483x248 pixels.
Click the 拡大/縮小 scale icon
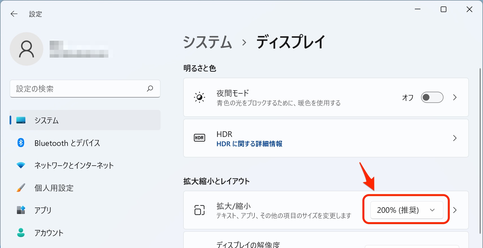(200, 210)
